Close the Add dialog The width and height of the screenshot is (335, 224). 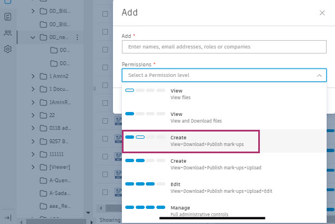[x=322, y=12]
